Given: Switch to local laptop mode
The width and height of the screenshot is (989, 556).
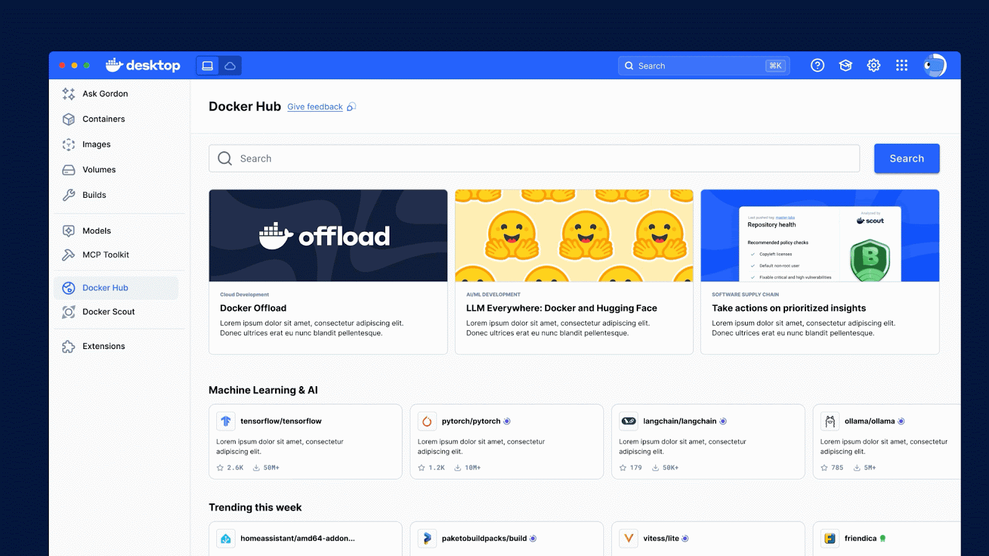Looking at the screenshot, I should (x=208, y=65).
